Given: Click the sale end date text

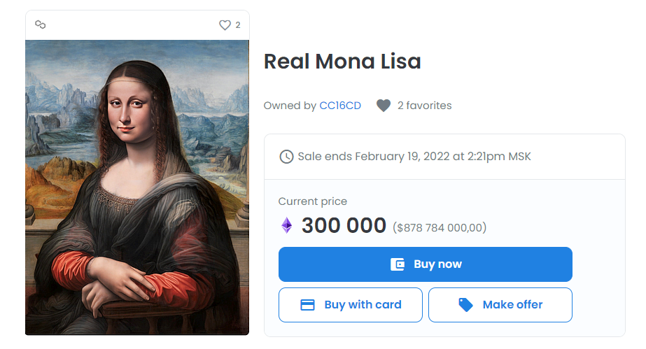Looking at the screenshot, I should click(x=414, y=157).
